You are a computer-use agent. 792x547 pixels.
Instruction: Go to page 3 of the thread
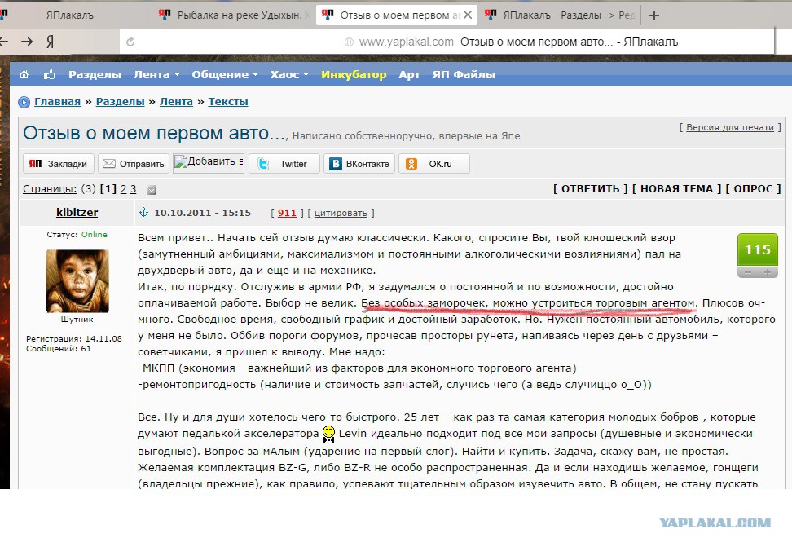[x=134, y=189]
